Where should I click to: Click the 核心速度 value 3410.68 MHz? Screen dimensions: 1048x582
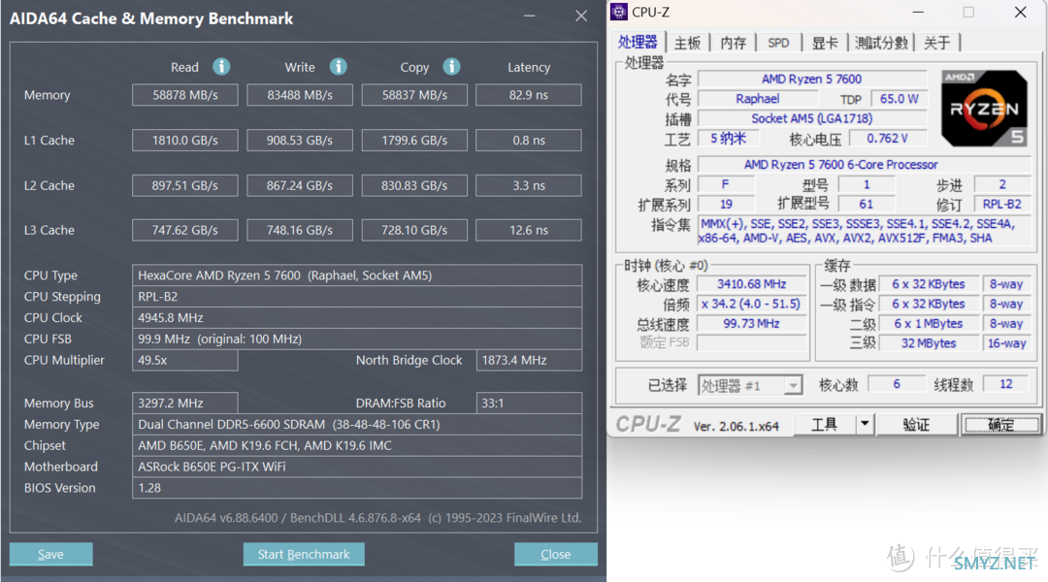coord(751,284)
